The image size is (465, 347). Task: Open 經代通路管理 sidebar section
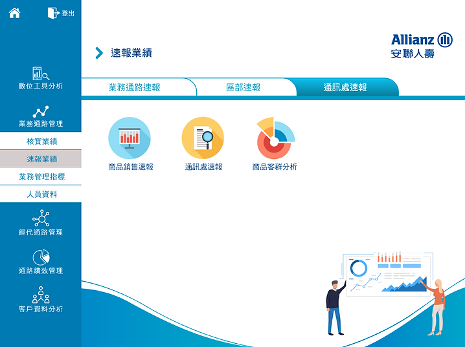pyautogui.click(x=41, y=223)
